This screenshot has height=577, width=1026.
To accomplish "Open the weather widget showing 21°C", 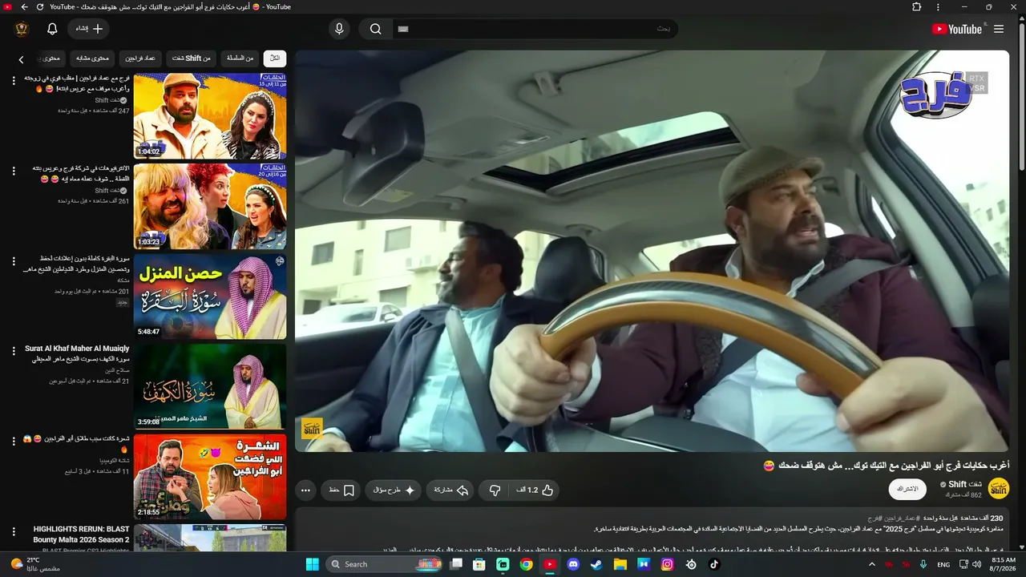I will [35, 564].
